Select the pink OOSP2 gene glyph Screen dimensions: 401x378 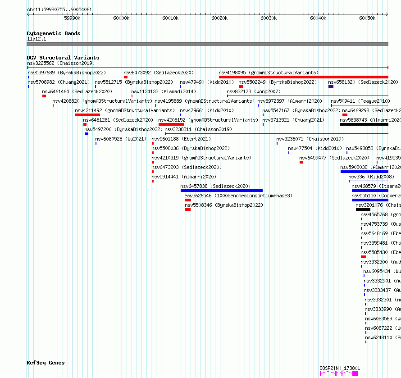(339, 373)
